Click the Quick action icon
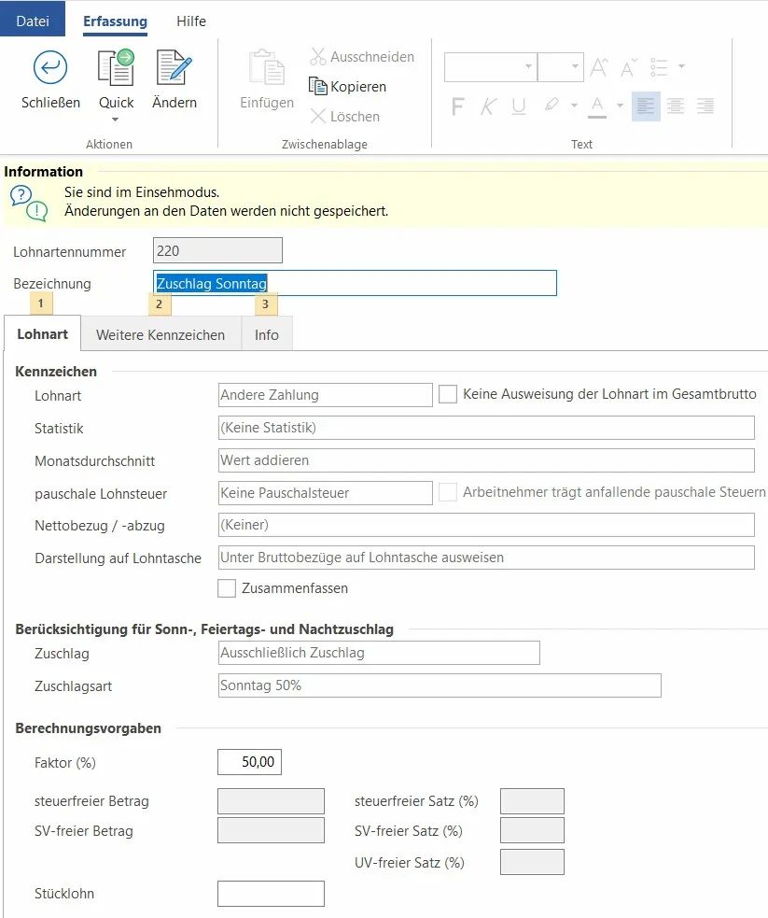Image resolution: width=768 pixels, height=918 pixels. [116, 68]
